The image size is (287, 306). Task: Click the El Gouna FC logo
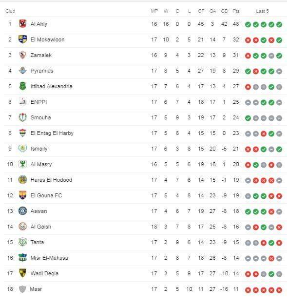[x=22, y=195]
